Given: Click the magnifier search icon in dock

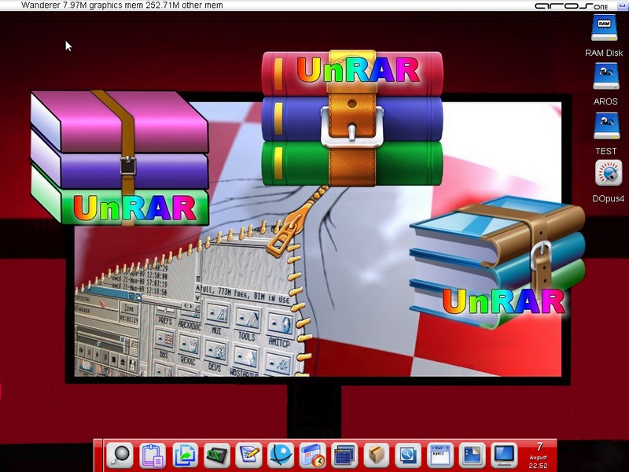Looking at the screenshot, I should (x=120, y=455).
